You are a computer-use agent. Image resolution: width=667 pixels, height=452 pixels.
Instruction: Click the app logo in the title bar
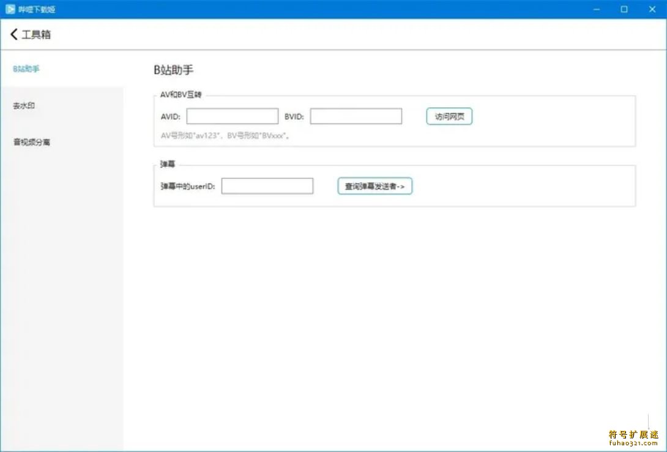click(10, 9)
